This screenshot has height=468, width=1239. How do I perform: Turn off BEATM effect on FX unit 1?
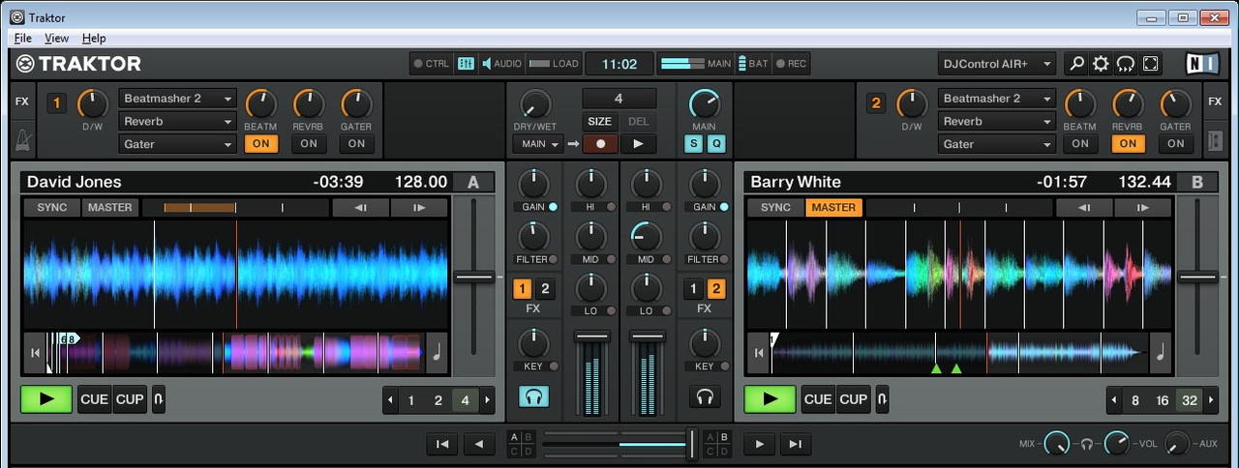point(259,144)
